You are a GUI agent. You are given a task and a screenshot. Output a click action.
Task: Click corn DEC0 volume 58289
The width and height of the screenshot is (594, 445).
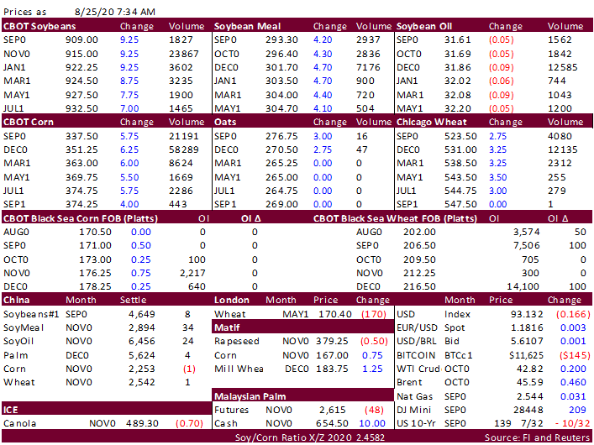click(184, 149)
